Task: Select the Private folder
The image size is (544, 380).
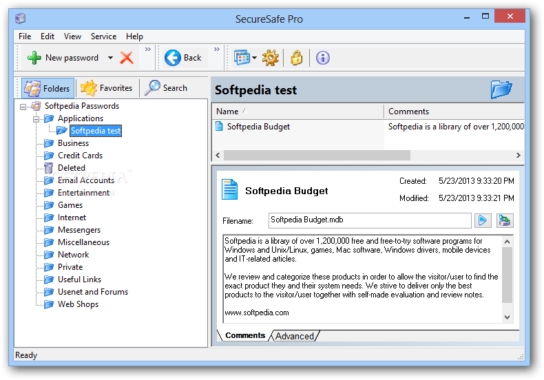Action: coord(70,267)
